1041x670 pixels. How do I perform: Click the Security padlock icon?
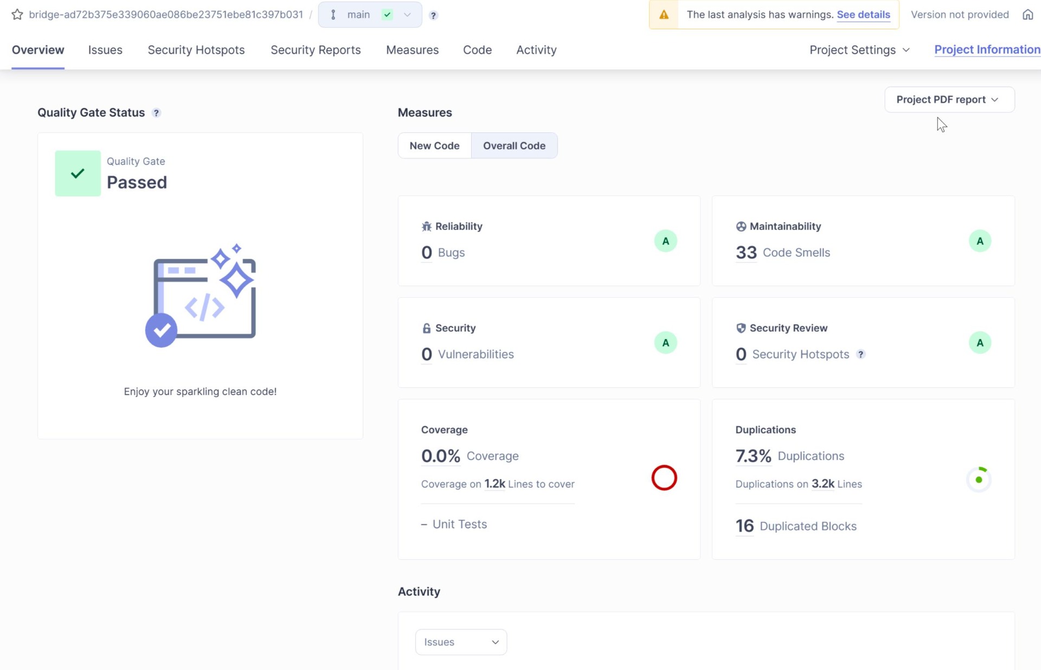427,328
